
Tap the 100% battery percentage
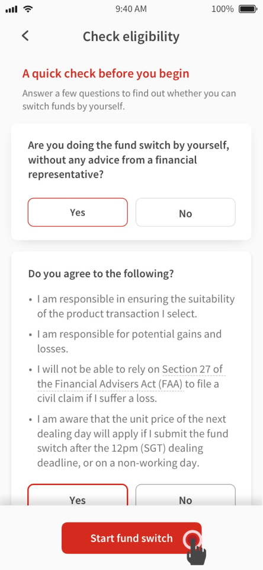pyautogui.click(x=222, y=9)
